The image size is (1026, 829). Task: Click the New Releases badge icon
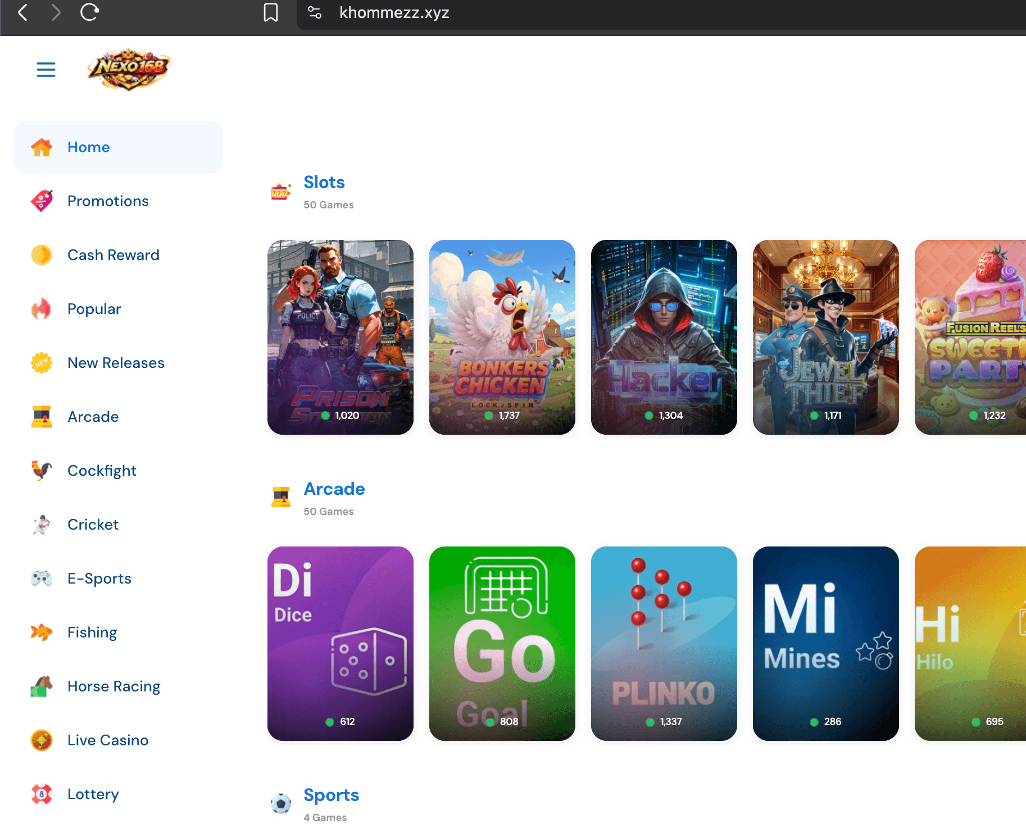pos(42,363)
